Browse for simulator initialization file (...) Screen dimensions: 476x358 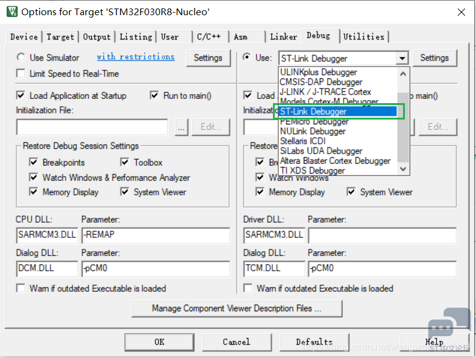pos(181,127)
